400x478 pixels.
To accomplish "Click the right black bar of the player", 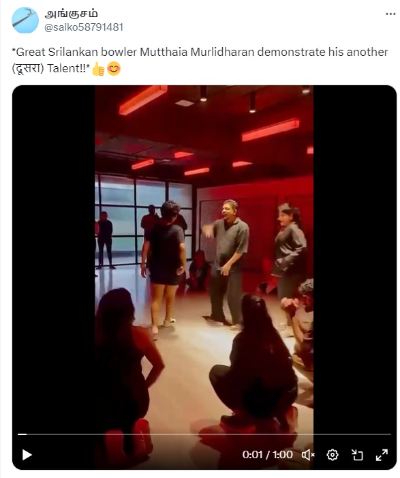I will (355, 259).
